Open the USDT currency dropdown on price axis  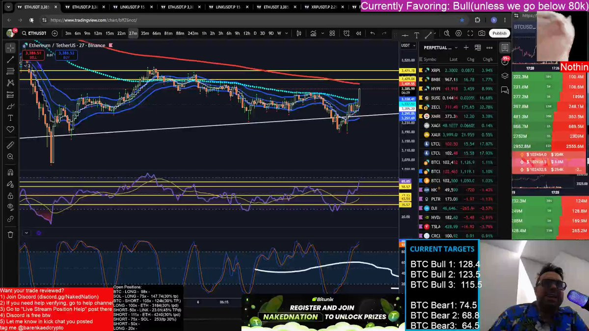pos(408,46)
